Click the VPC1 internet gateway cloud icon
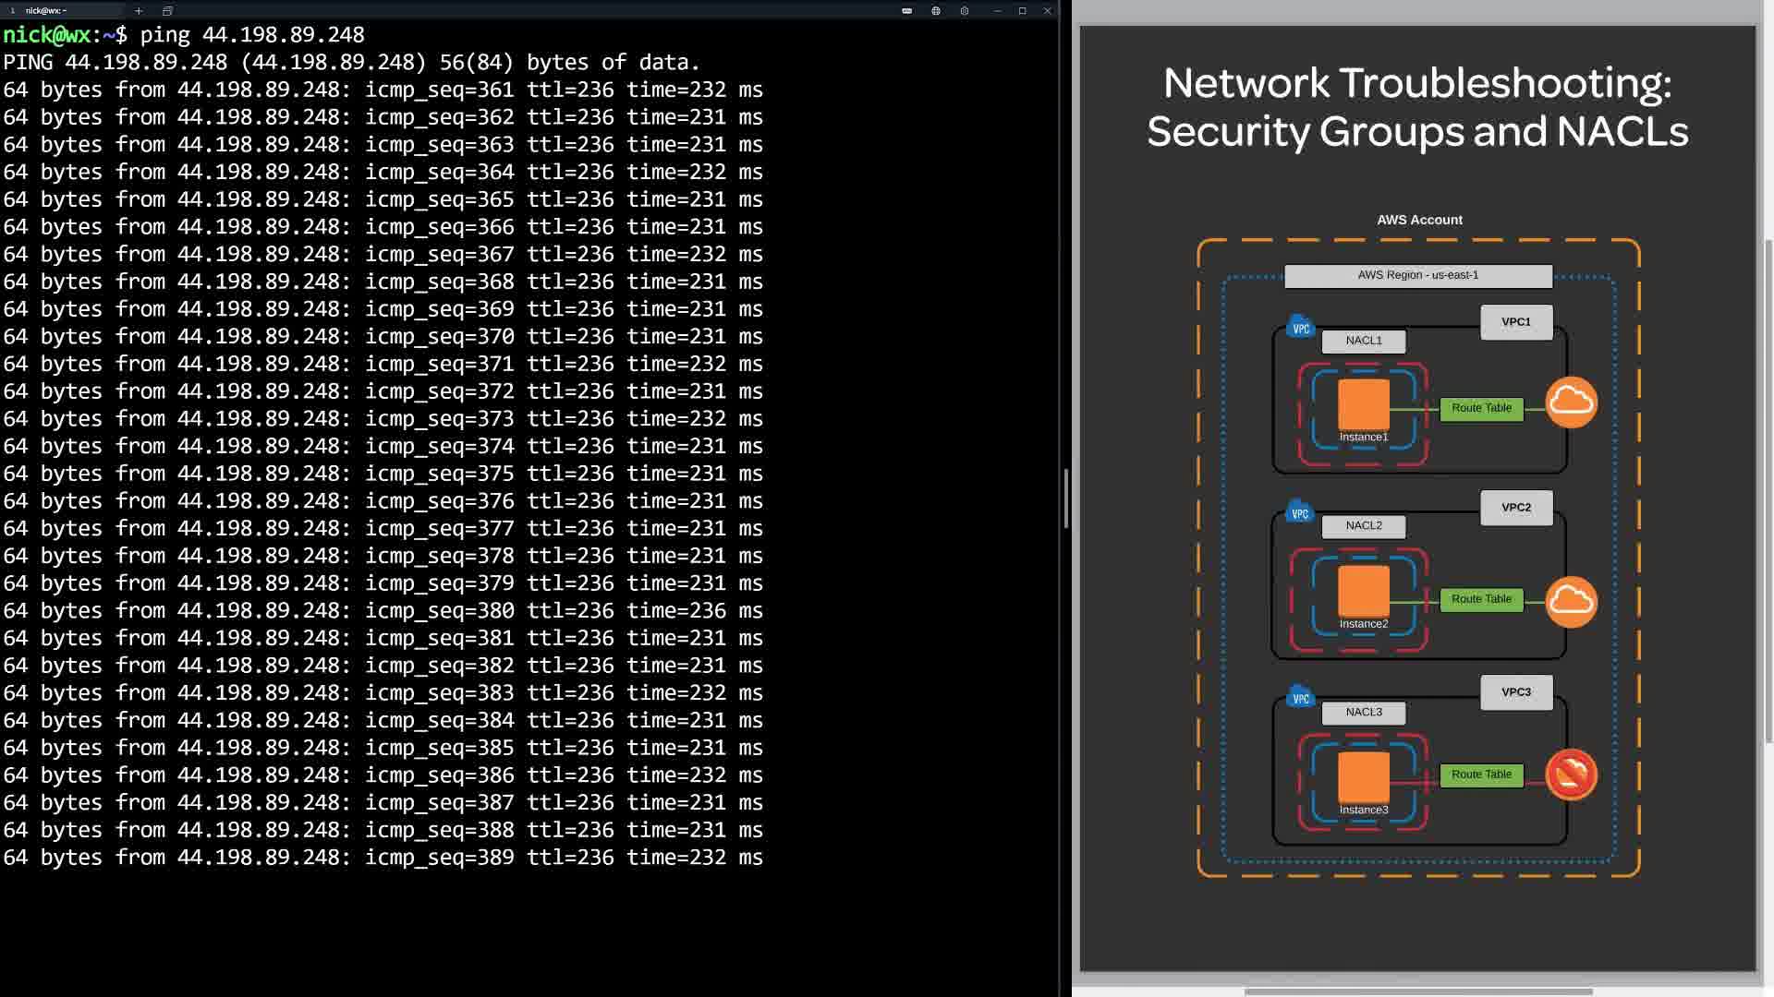 [1571, 402]
